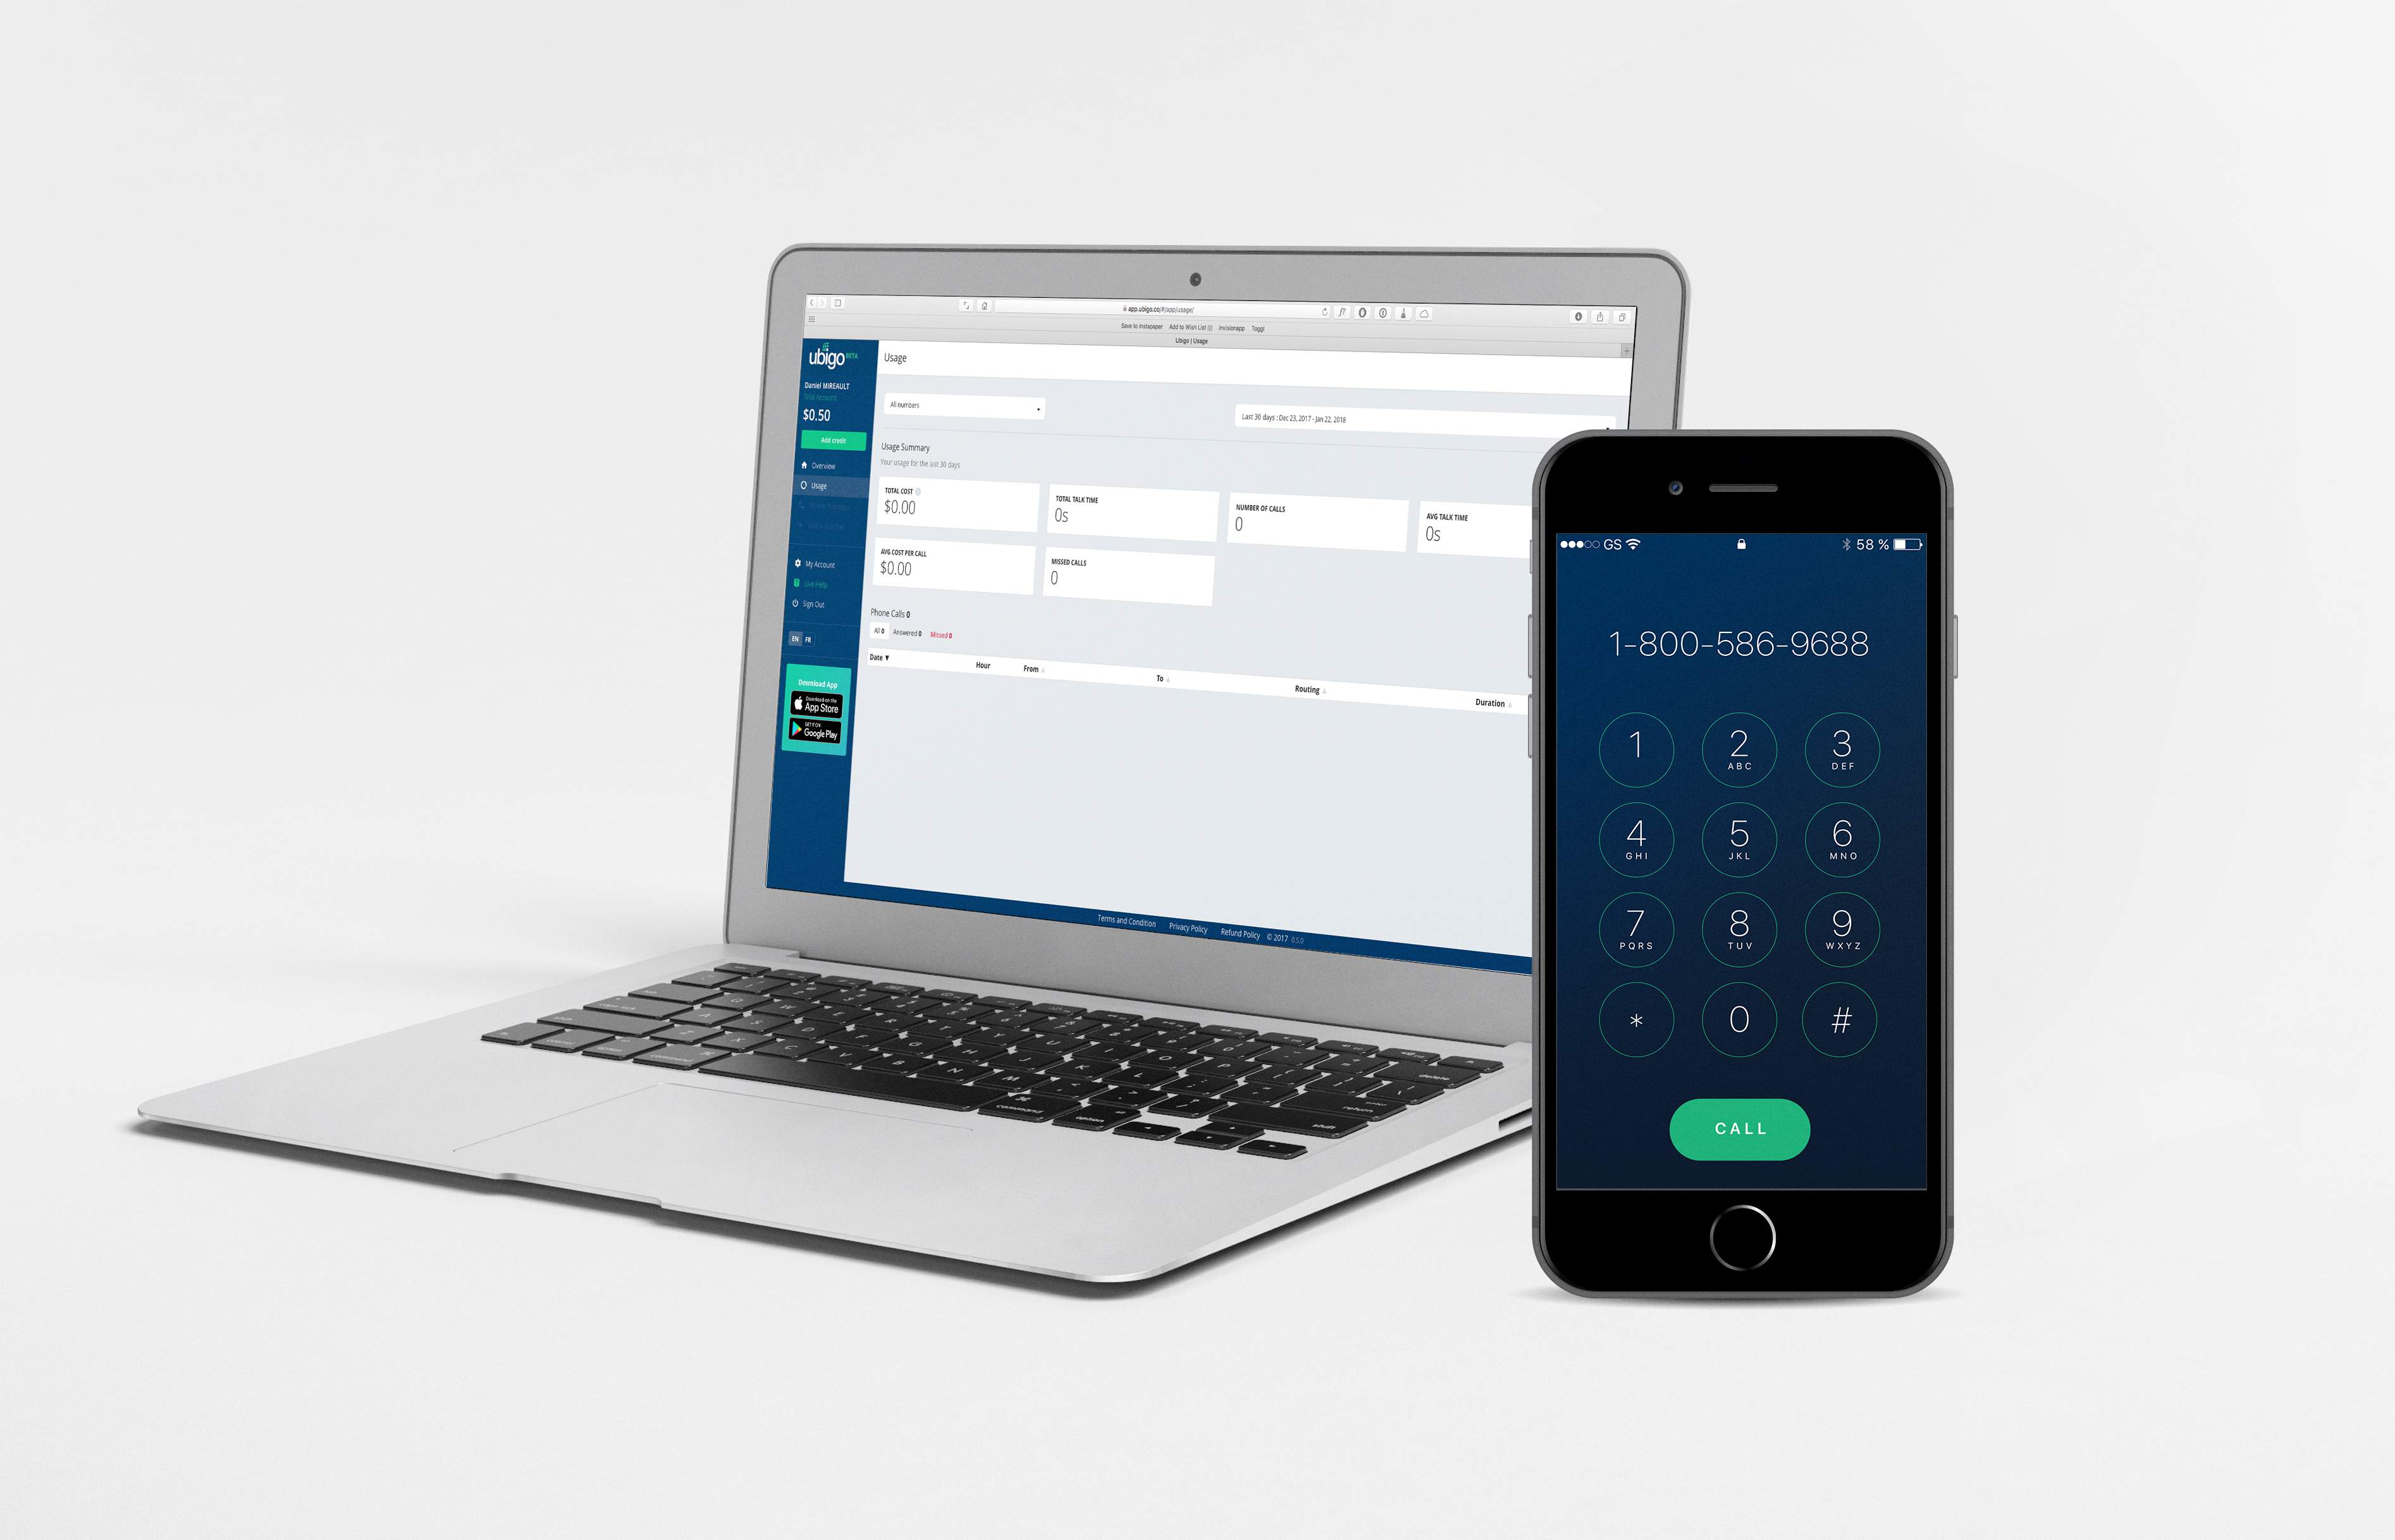Enable the Missed B call filter
The width and height of the screenshot is (2395, 1540).
coord(958,634)
